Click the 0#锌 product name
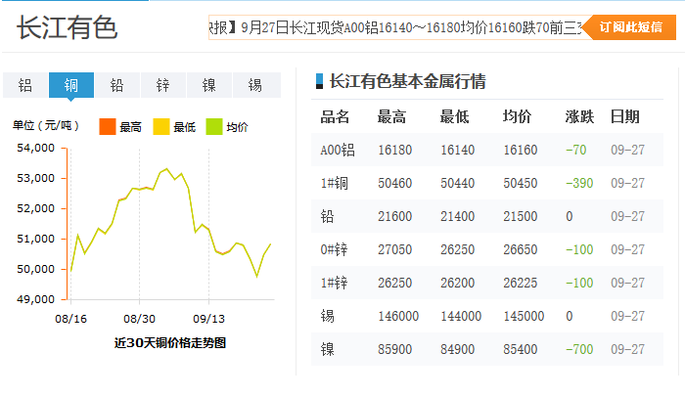 (335, 249)
